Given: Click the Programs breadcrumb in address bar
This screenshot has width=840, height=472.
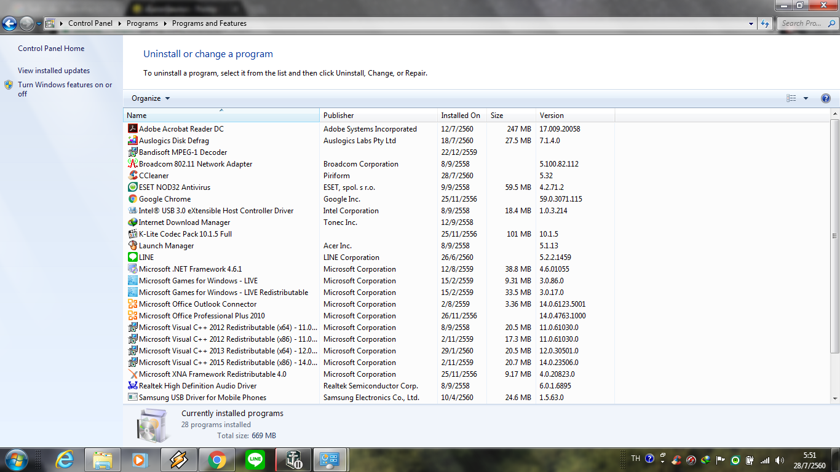Looking at the screenshot, I should point(142,23).
